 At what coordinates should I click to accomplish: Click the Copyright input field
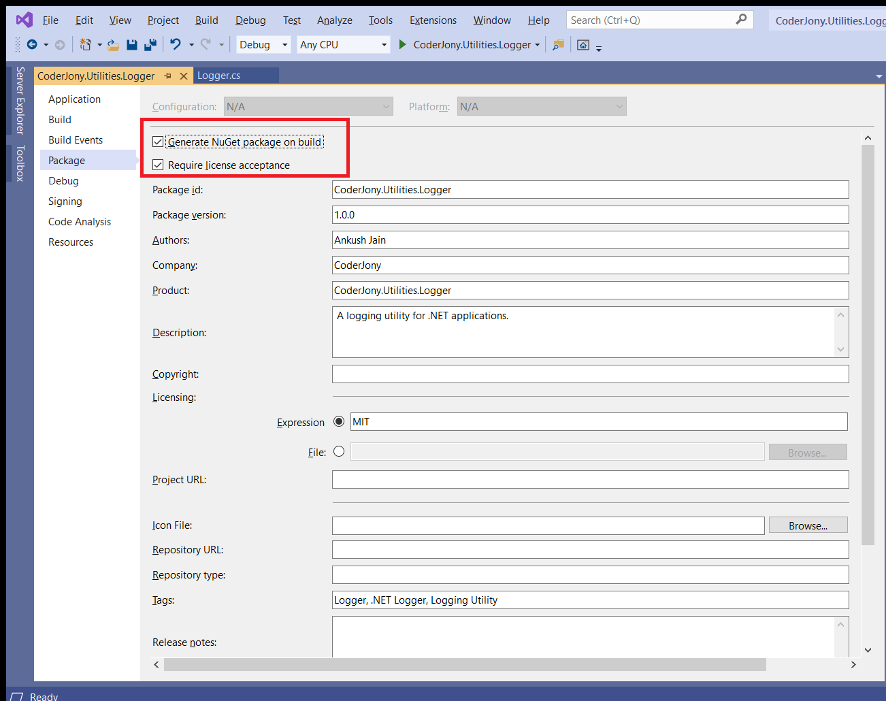pyautogui.click(x=590, y=374)
